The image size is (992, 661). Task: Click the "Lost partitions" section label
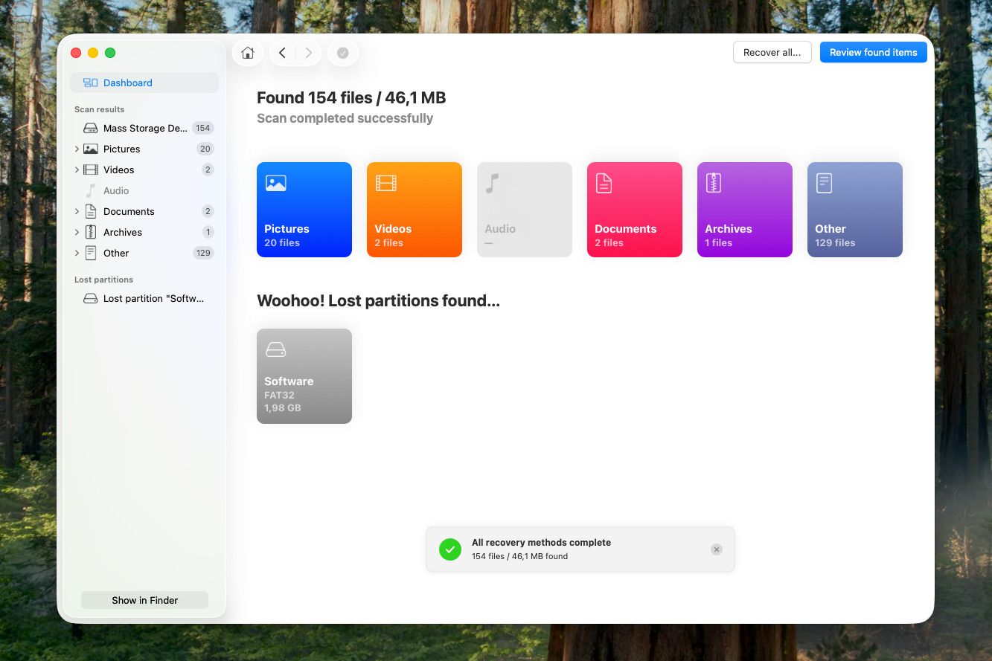coord(103,280)
